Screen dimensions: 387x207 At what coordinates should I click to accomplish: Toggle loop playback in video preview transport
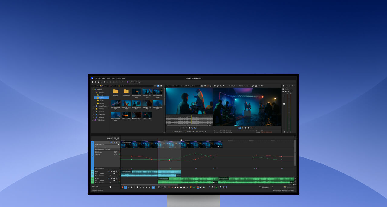(240, 128)
